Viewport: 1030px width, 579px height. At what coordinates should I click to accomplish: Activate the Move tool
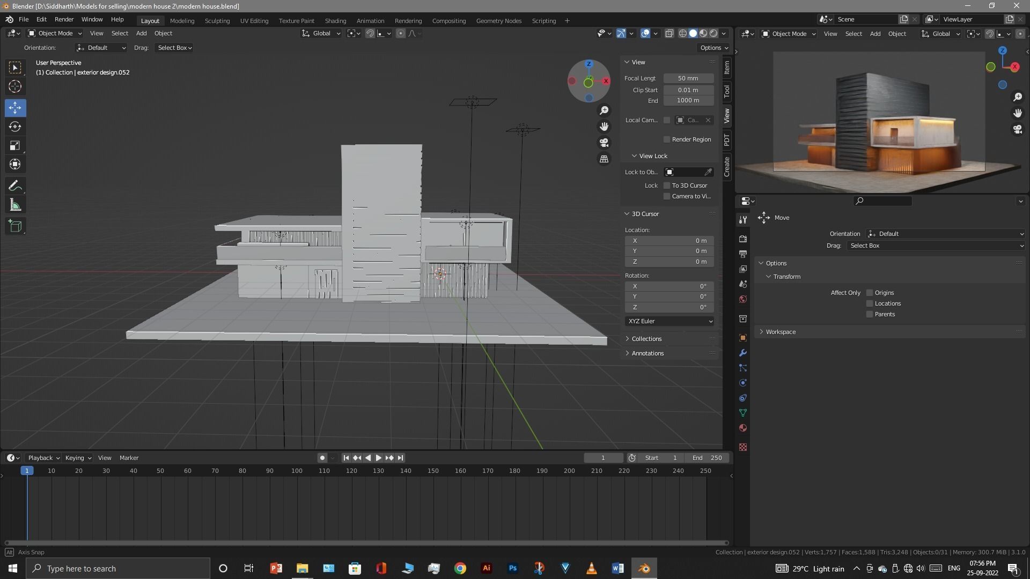point(15,108)
